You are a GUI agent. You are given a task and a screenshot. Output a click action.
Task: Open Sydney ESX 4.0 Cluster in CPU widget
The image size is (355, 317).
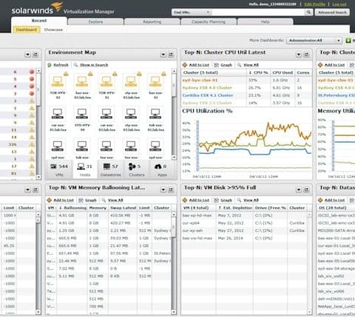coord(207,88)
